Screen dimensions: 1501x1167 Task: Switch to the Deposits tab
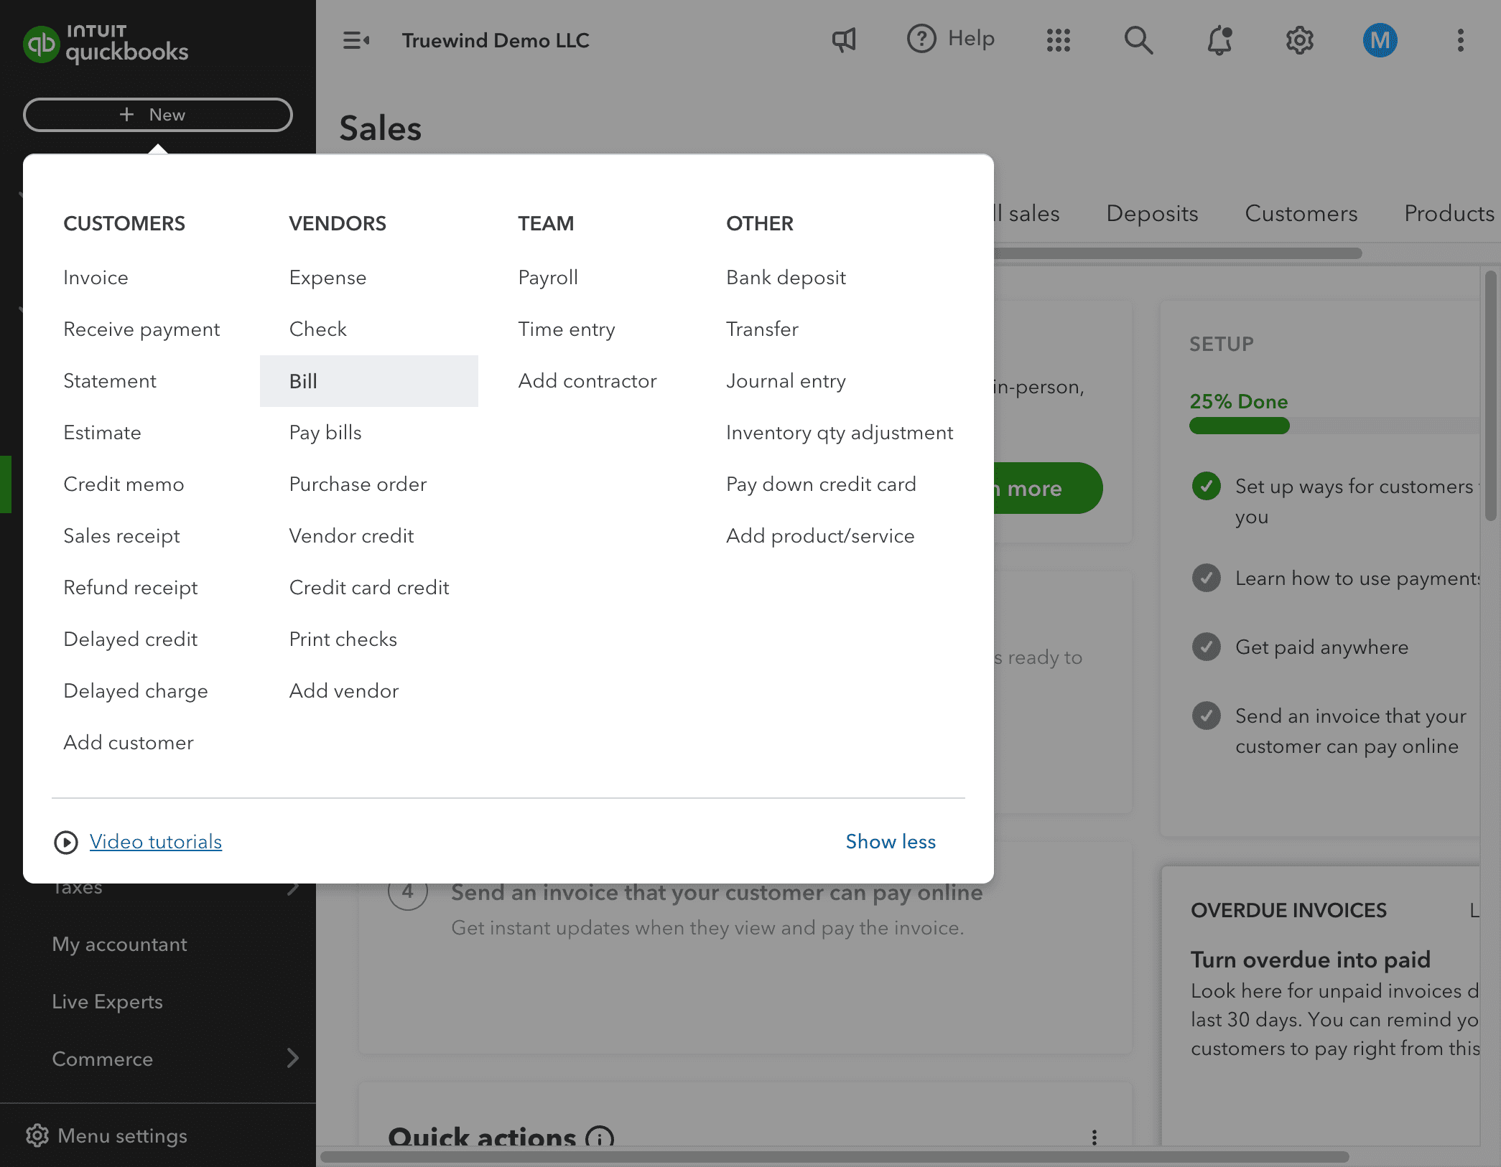tap(1151, 213)
